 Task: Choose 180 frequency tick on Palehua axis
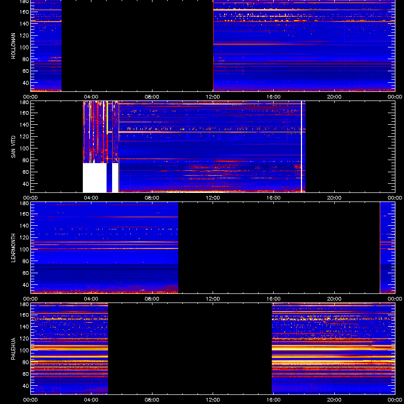point(24,305)
